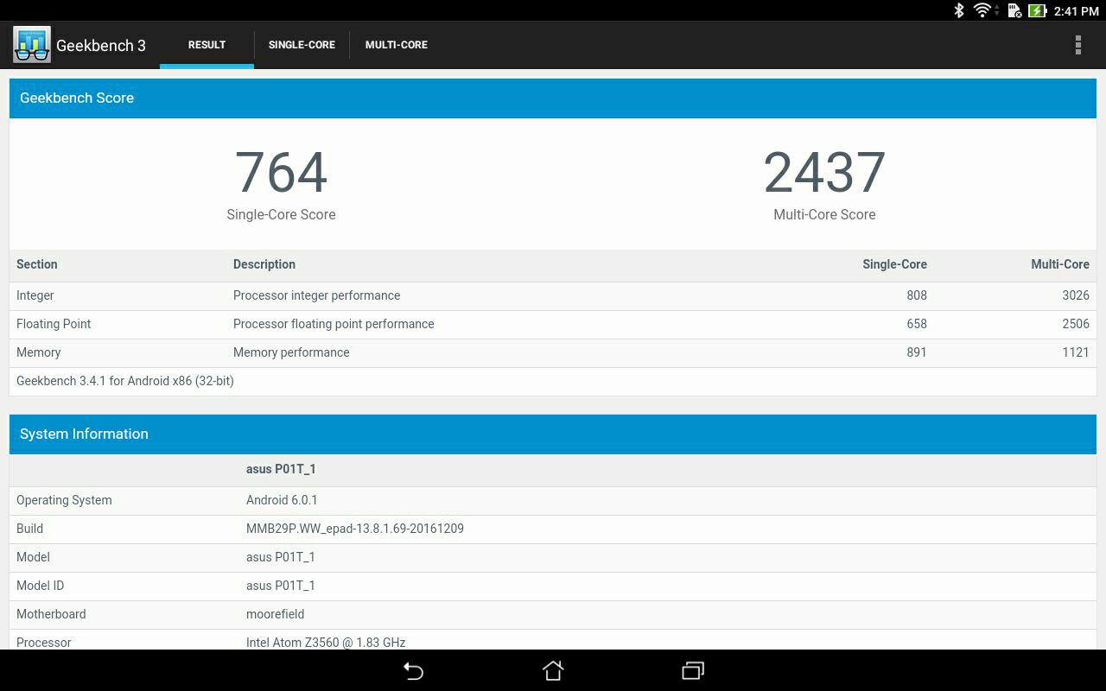
Task: Tap the Multi-Core Score label
Action: [824, 214]
